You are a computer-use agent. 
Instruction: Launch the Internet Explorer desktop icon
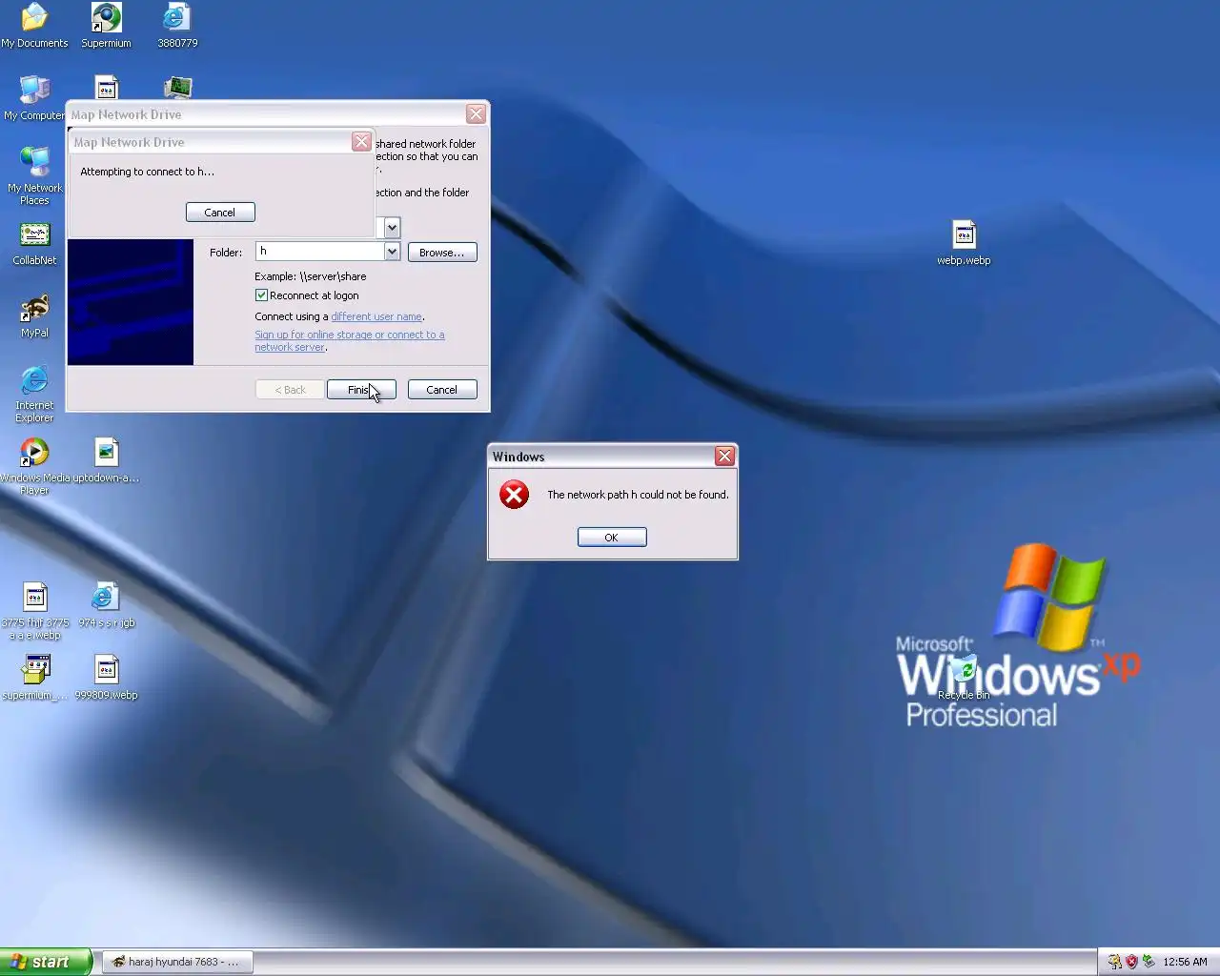coord(34,394)
